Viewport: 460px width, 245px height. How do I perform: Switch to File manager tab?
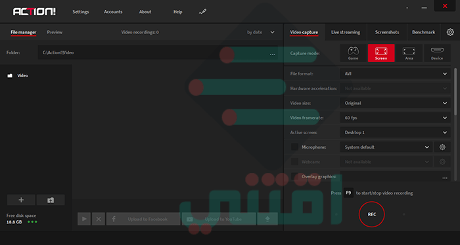click(24, 32)
